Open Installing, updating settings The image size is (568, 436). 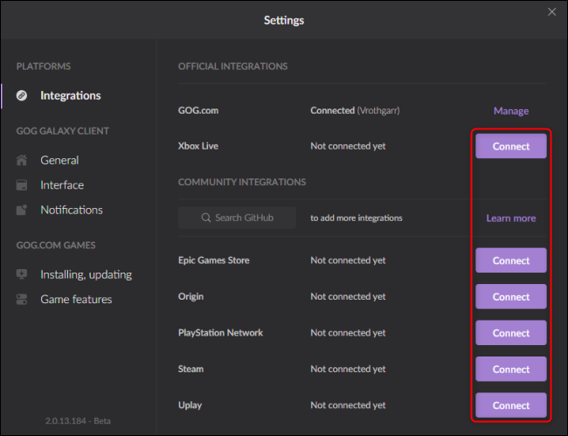[x=86, y=274]
